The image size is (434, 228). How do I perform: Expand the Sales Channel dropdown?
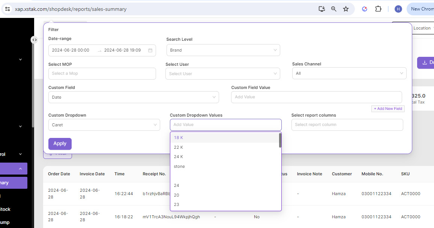click(x=349, y=73)
